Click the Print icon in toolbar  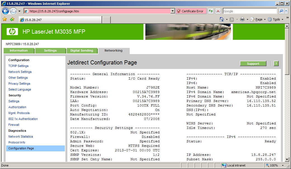(242, 19)
